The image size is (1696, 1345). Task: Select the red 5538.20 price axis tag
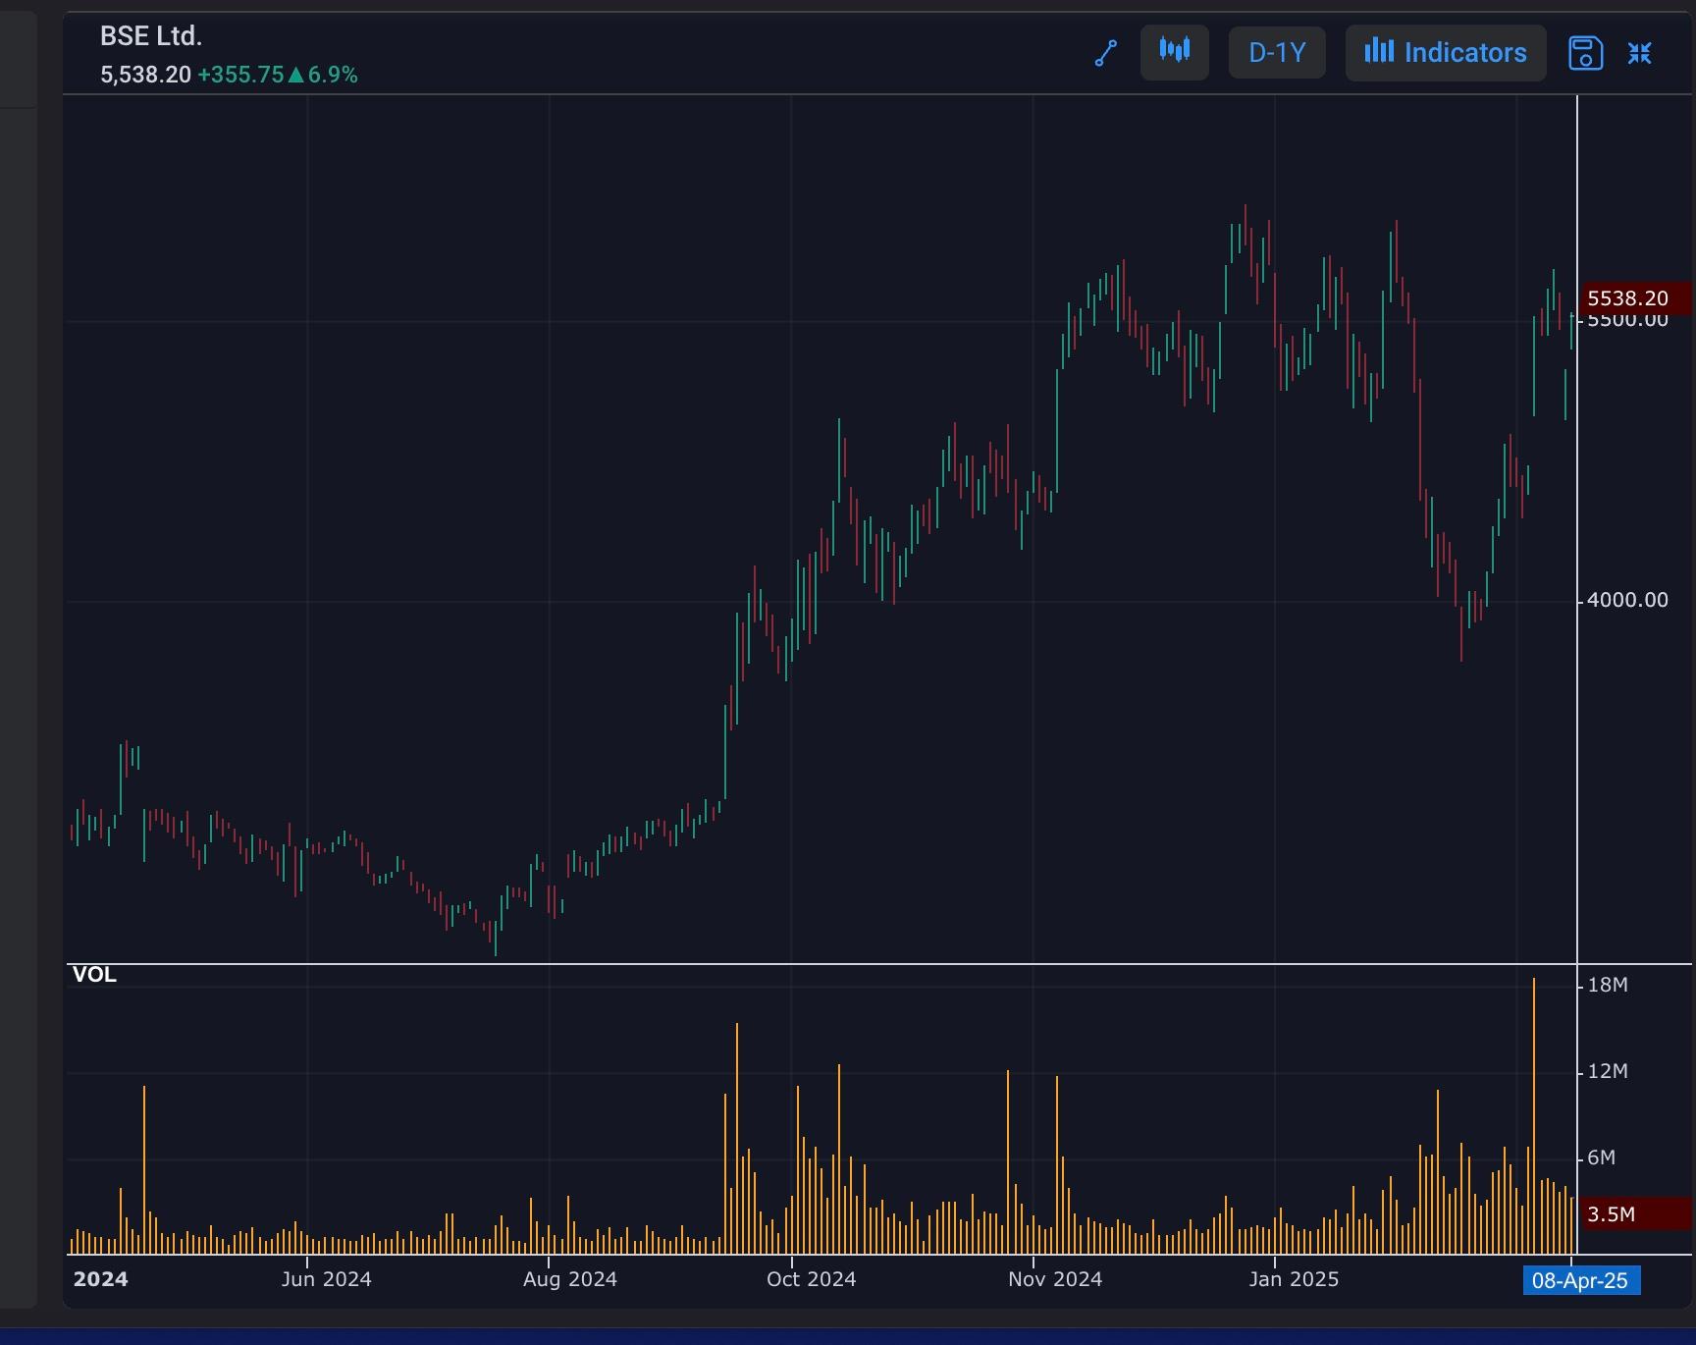pyautogui.click(x=1636, y=298)
